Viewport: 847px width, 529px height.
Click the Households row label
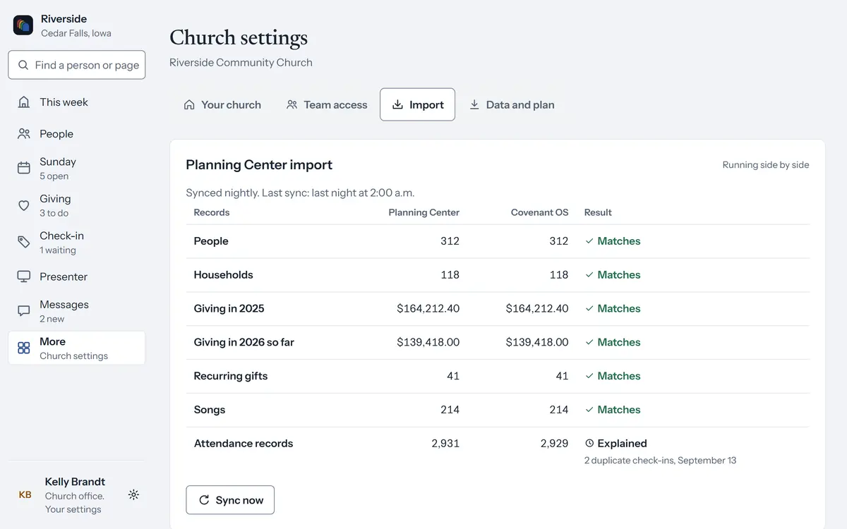tap(223, 275)
